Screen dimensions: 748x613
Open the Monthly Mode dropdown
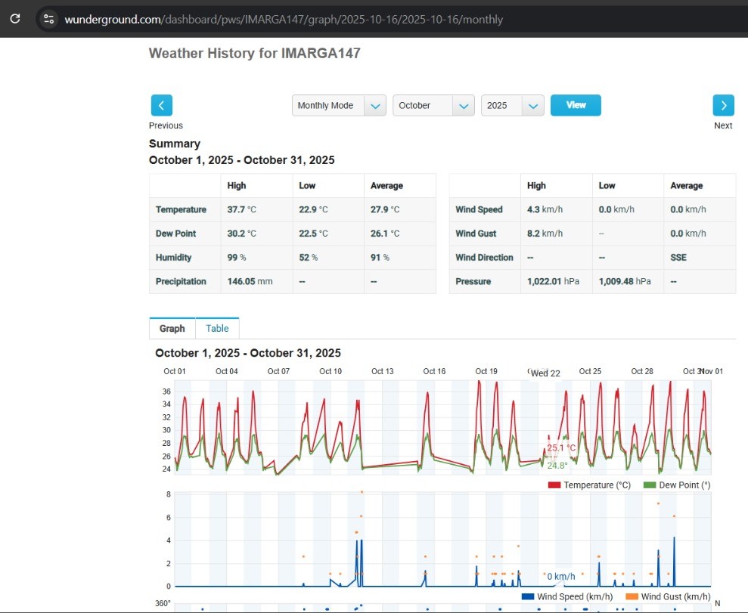point(339,105)
